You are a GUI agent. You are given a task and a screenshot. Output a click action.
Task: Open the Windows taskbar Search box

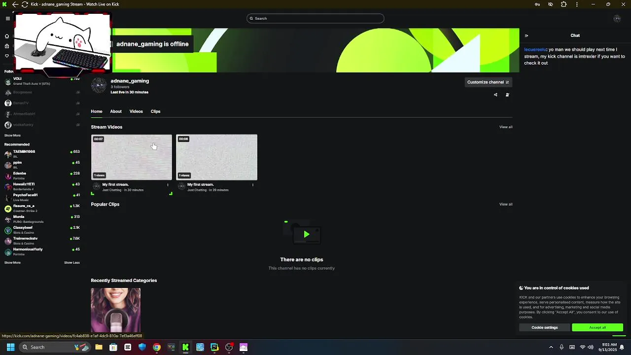click(x=55, y=347)
